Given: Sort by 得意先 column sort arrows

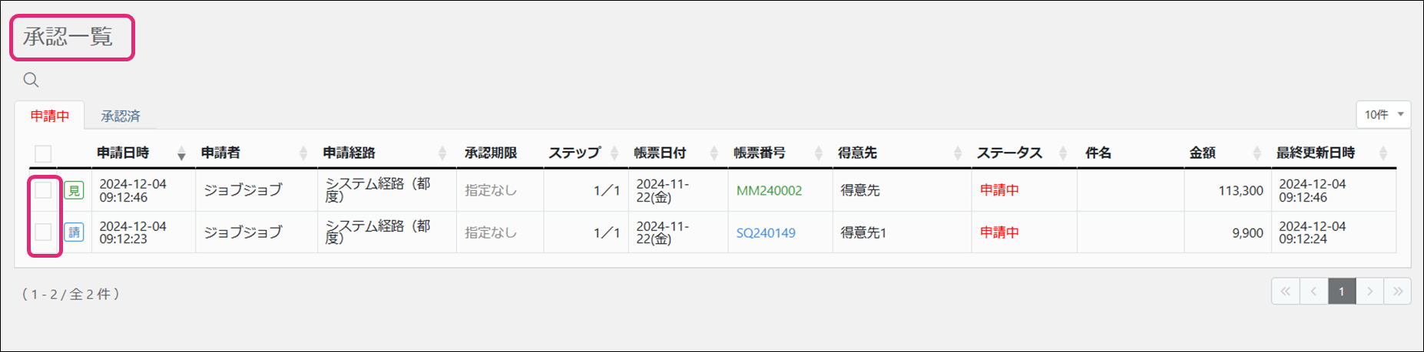Looking at the screenshot, I should 957,153.
